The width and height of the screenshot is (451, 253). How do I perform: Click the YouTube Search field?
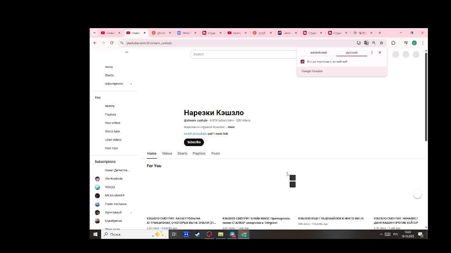[x=244, y=54]
